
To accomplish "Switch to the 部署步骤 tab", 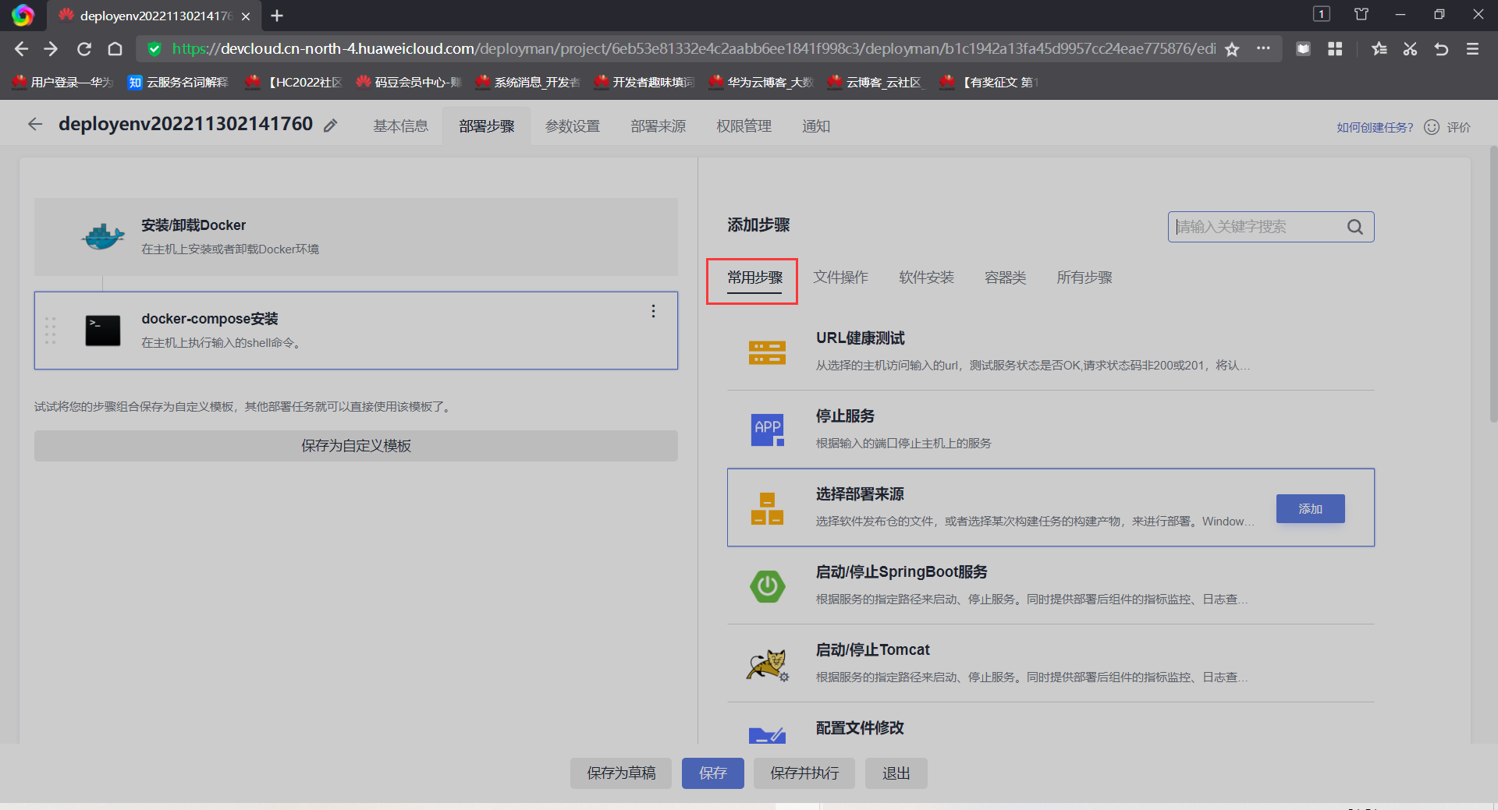I will pos(487,126).
